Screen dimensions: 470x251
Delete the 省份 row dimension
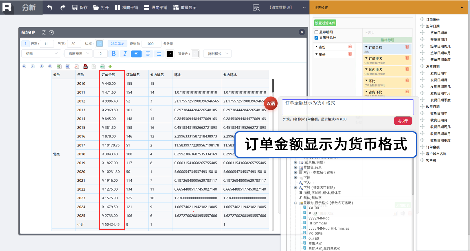pos(350,47)
